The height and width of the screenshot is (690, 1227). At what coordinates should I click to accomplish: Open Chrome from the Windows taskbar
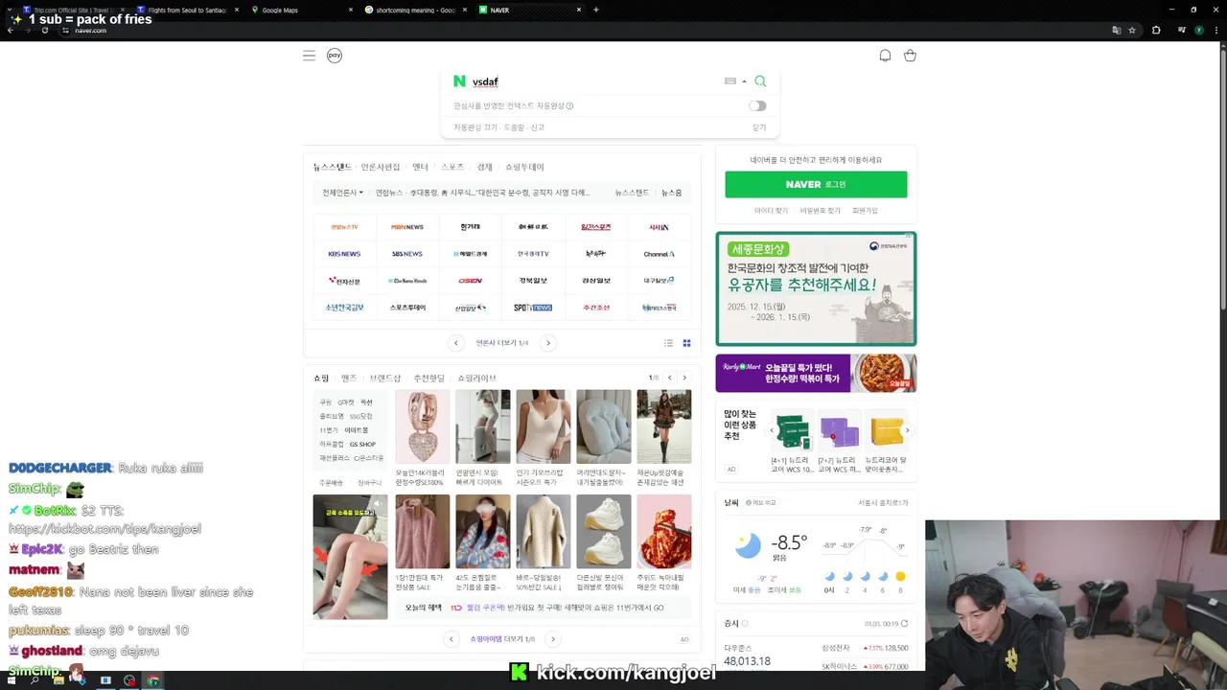(152, 680)
